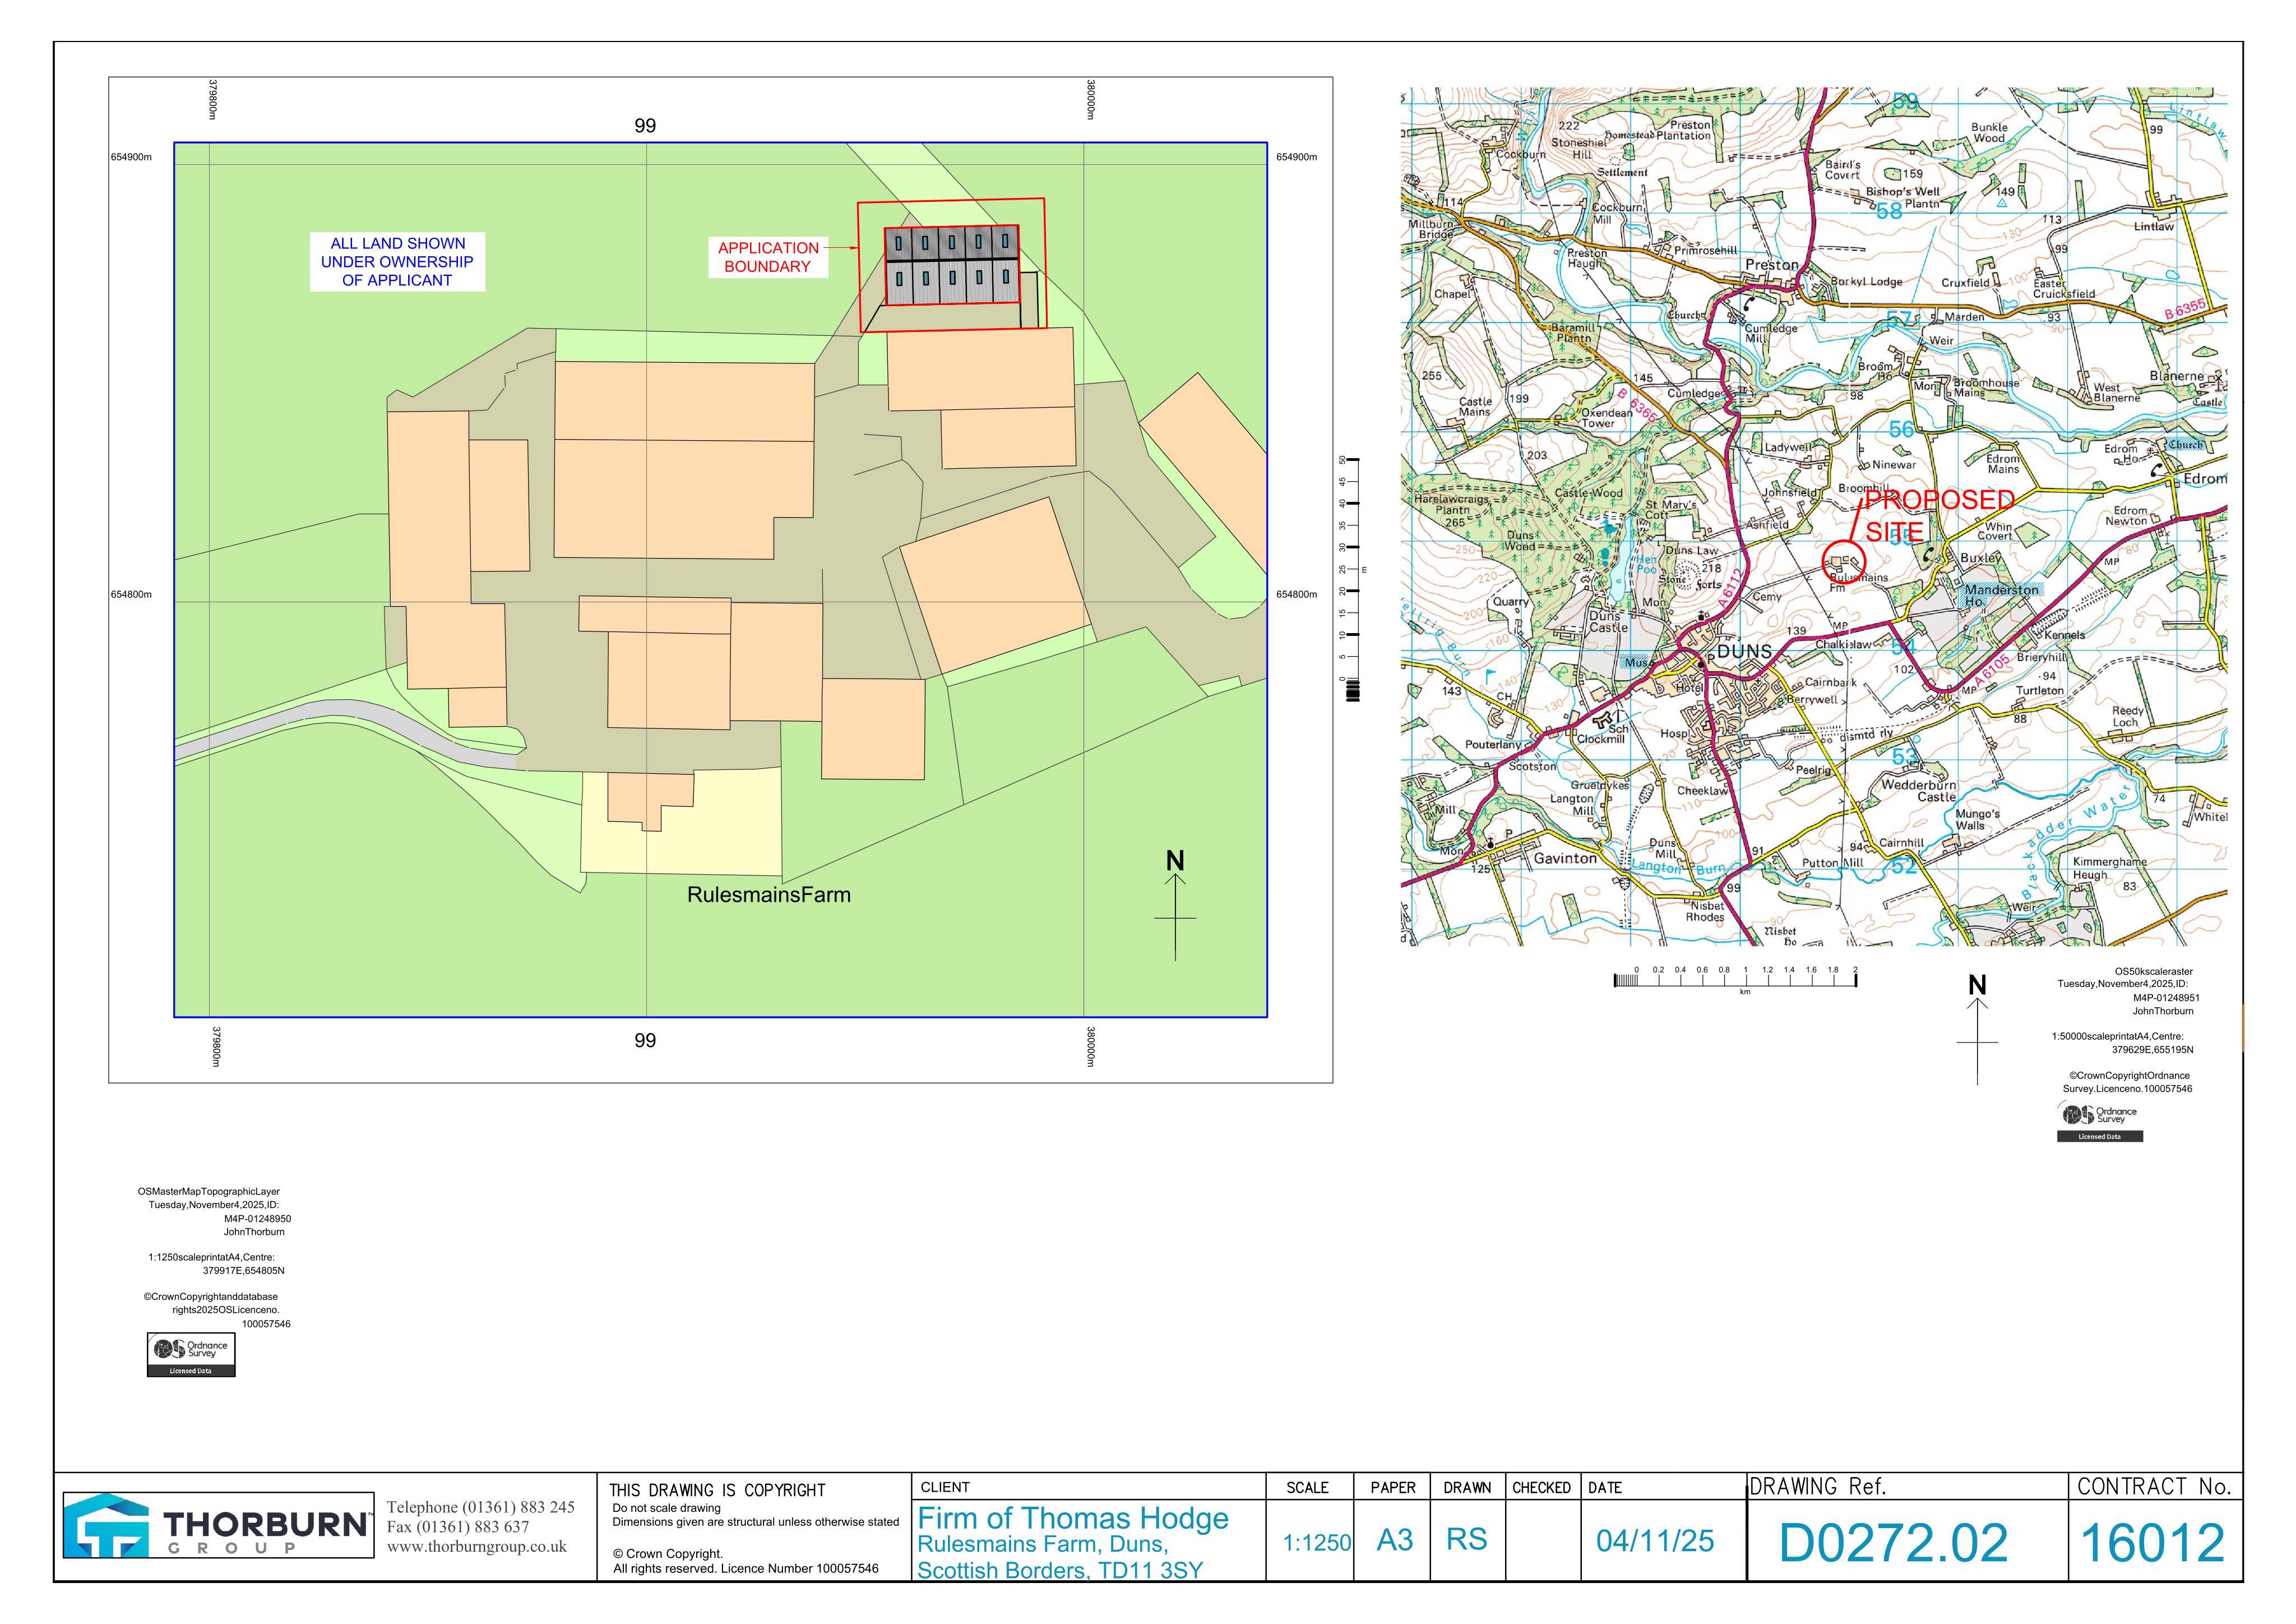Click the 'Manderston Ho' map label
The width and height of the screenshot is (2296, 1624).
tap(2000, 596)
